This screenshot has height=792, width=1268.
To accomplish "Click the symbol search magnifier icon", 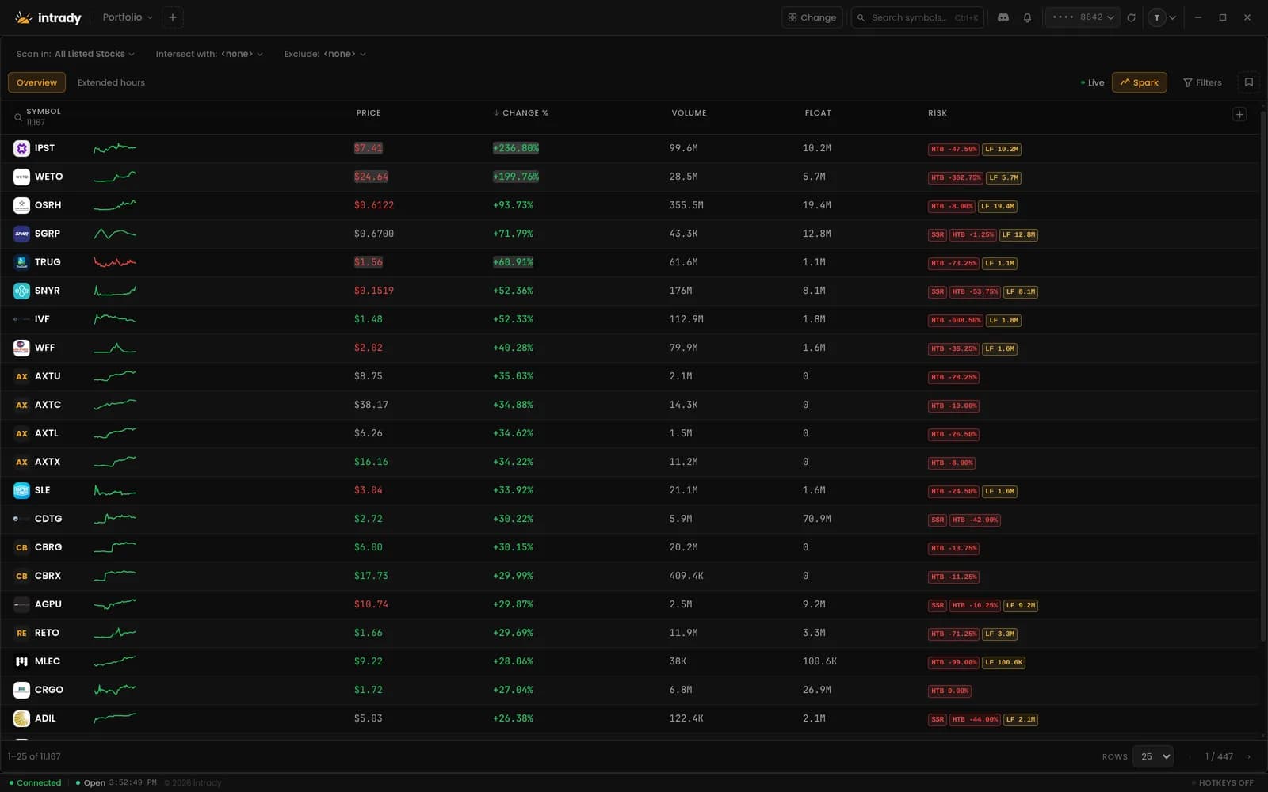I will (18, 117).
